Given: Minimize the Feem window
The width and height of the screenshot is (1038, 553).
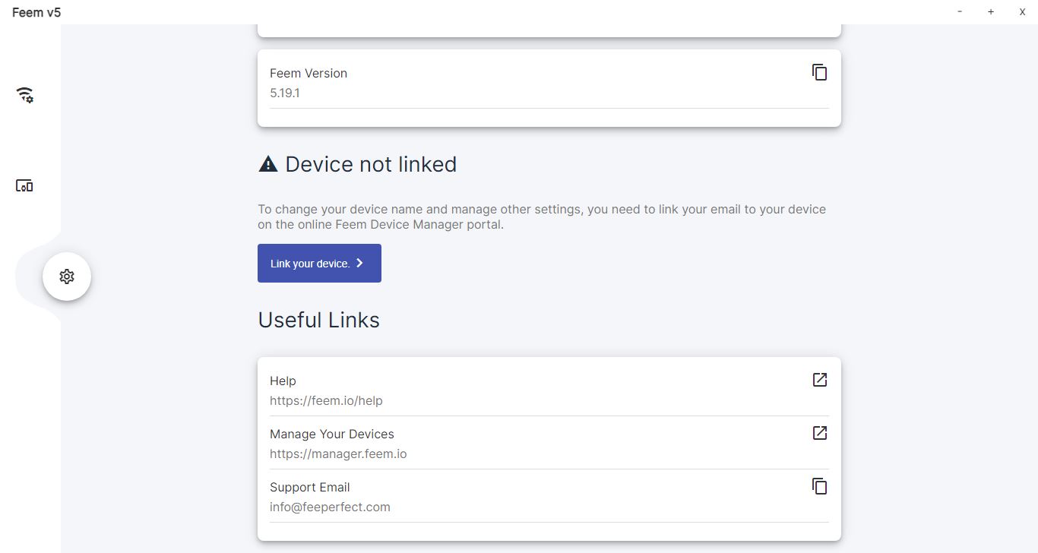Looking at the screenshot, I should click(x=960, y=11).
